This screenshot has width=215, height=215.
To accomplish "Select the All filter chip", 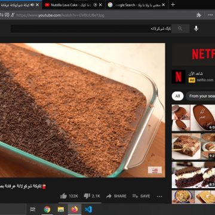I will click(177, 96).
